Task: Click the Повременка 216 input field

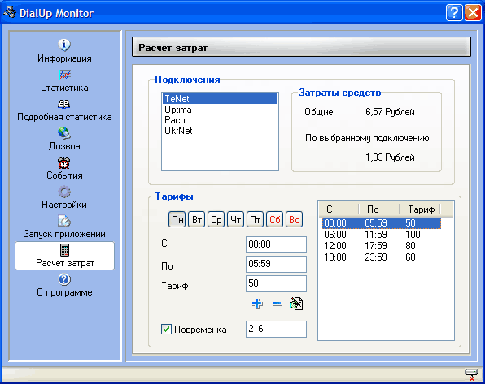Action: 276,329
